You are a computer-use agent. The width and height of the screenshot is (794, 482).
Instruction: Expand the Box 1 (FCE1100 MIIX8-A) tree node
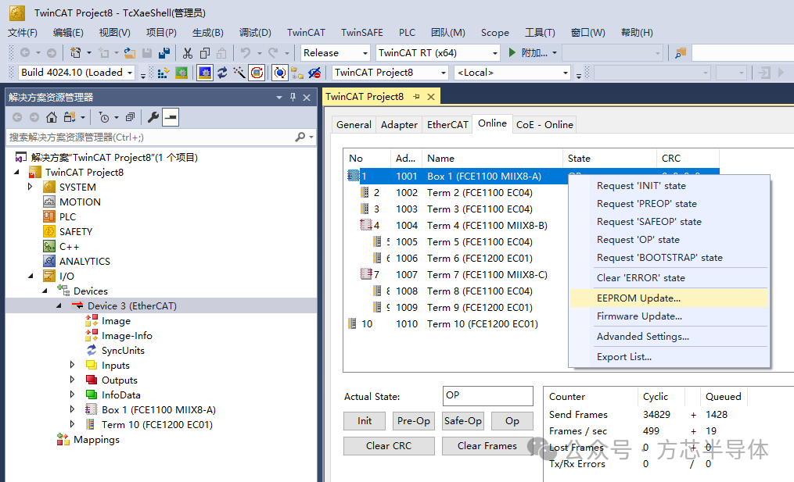pyautogui.click(x=73, y=409)
